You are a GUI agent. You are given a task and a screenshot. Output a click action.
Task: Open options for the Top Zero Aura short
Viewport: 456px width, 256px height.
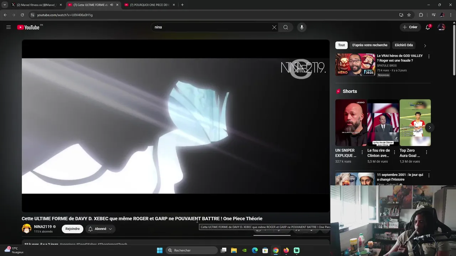click(x=426, y=152)
